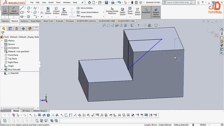Select the Straight Slot tool
The image size is (224, 126).
[x=22, y=17]
